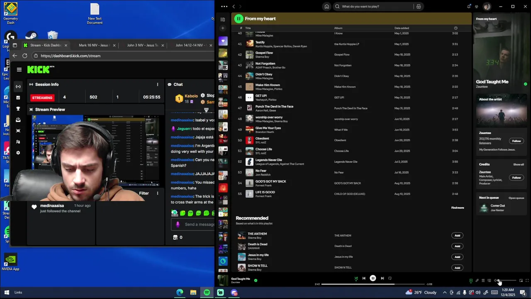Open Spotify from Windows taskbar
531x299 pixels.
pos(207,292)
